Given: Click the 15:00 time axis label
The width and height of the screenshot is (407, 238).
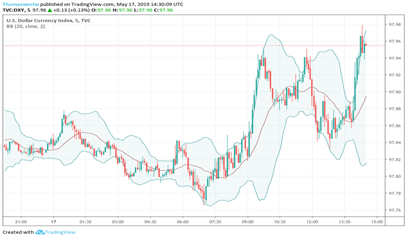Looking at the screenshot, I should pos(377,222).
